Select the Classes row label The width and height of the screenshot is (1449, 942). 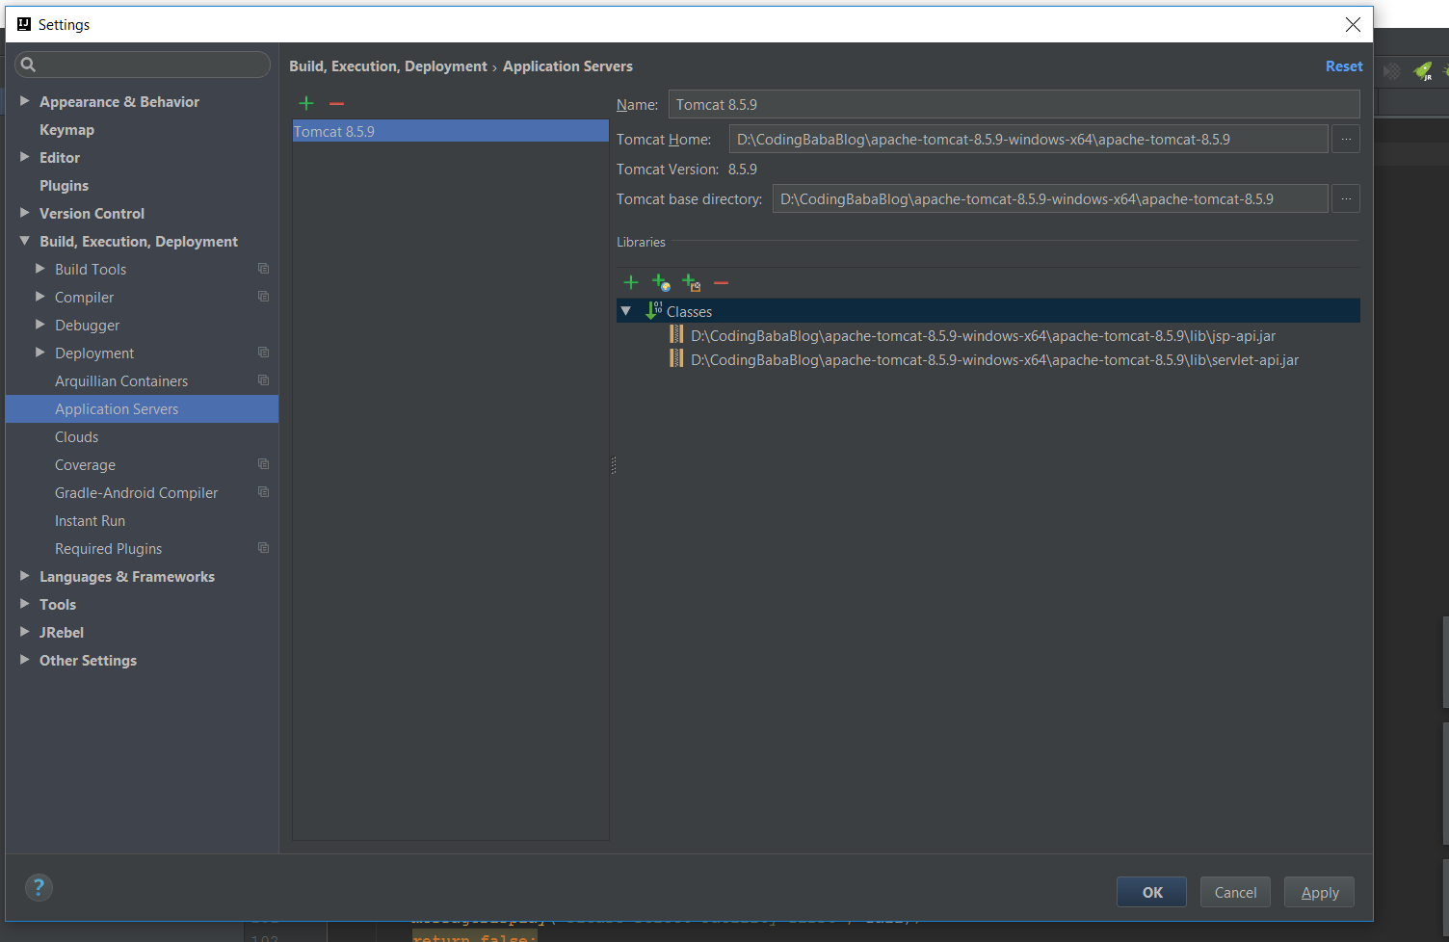pos(689,311)
